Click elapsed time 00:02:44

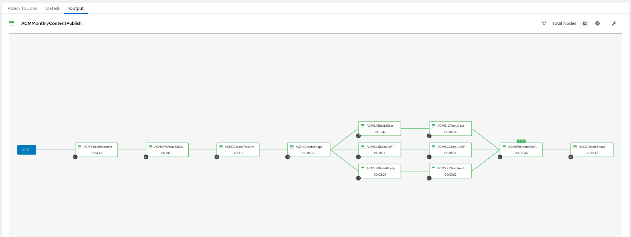pos(521,153)
